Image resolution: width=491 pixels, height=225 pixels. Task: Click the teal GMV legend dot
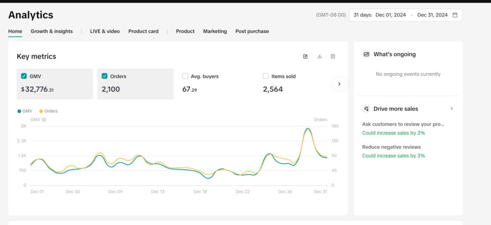coord(19,111)
